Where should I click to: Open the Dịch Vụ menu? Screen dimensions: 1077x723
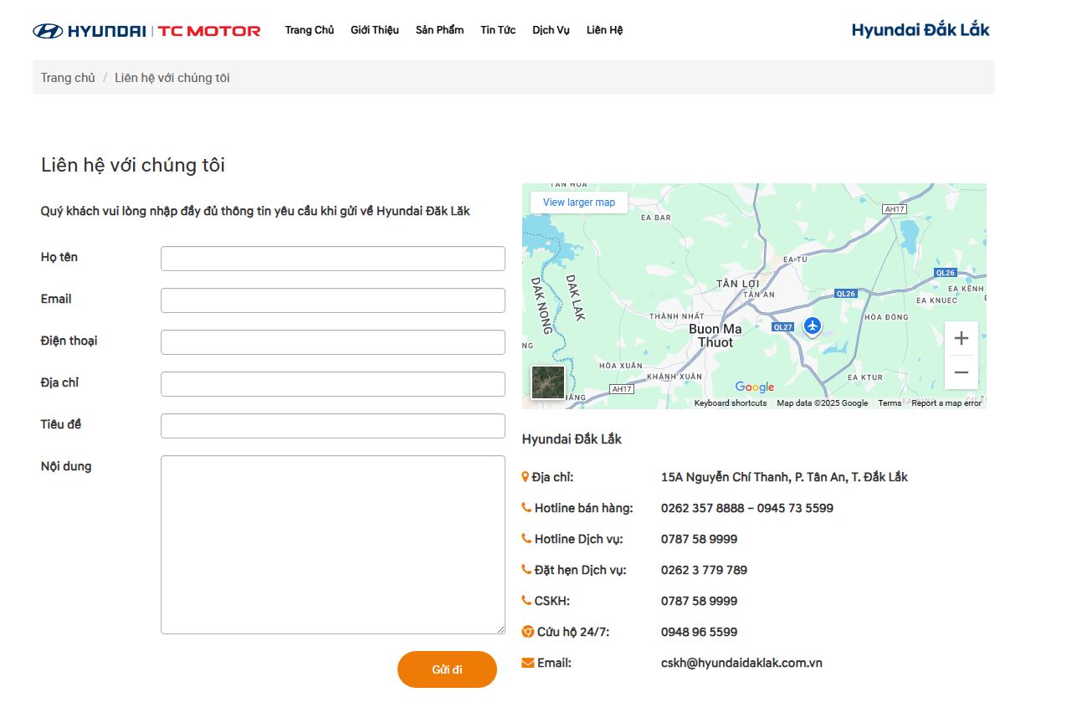click(x=551, y=30)
